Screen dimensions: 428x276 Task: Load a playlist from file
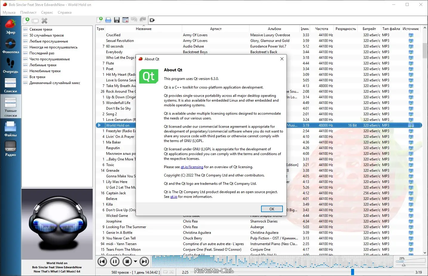tap(108, 20)
